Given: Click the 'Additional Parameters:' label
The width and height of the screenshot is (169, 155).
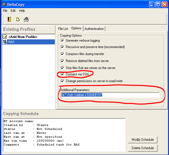Looking at the screenshot, I should click(75, 90).
